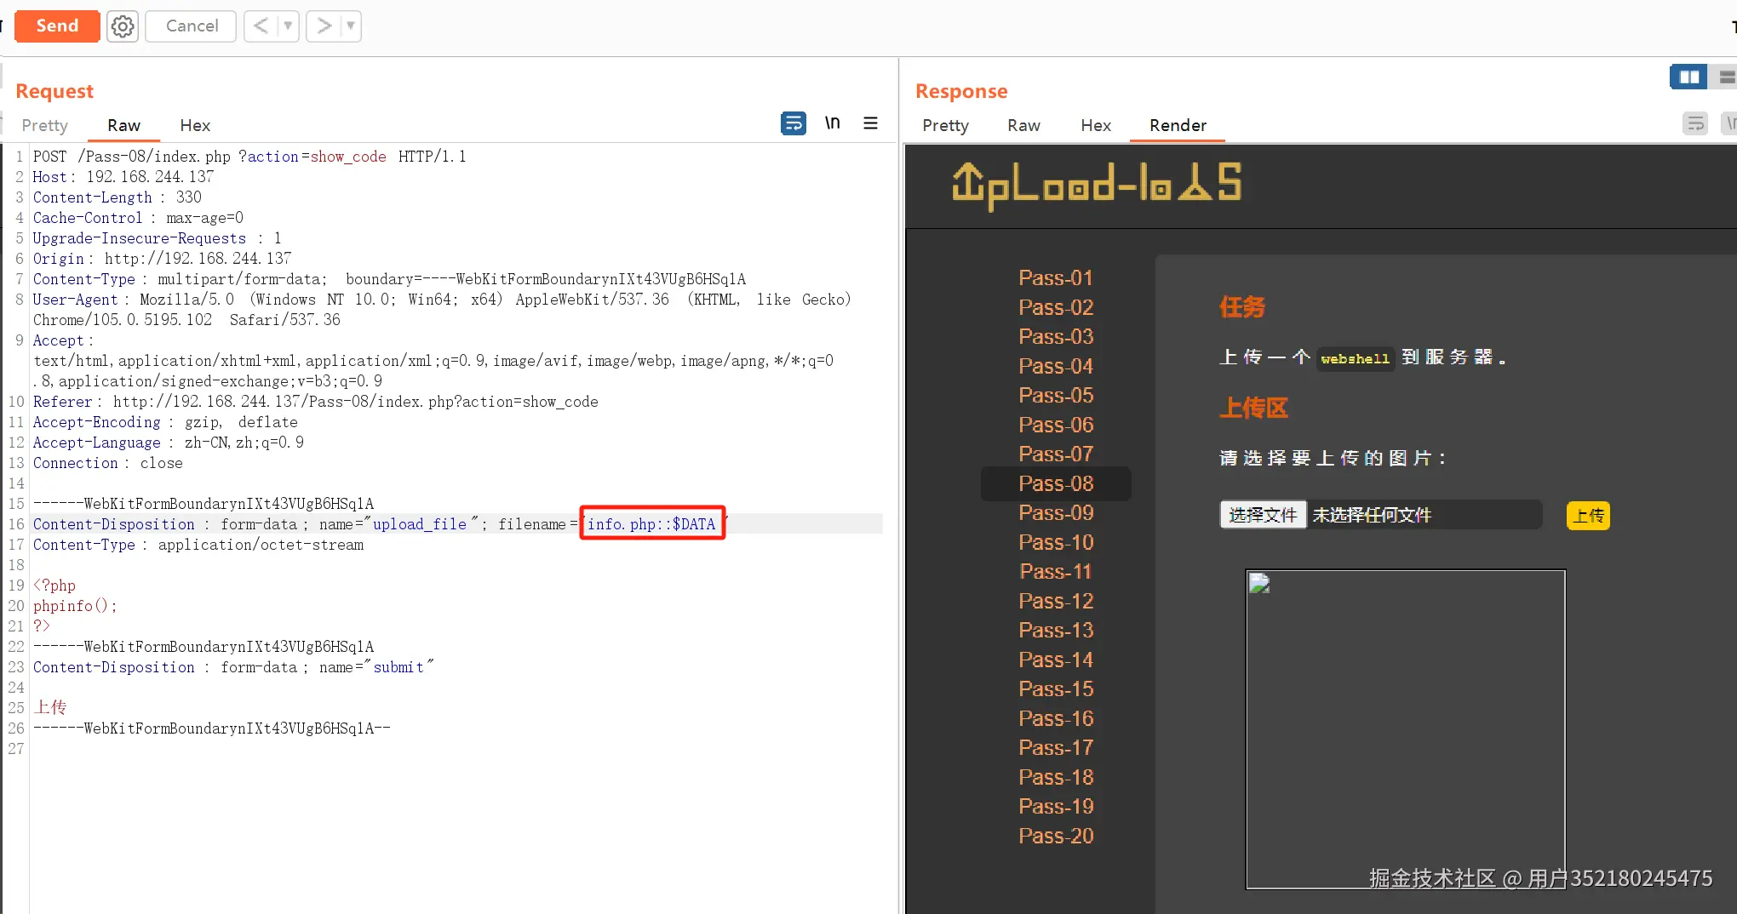Click the broken image icon in the preview
Image resolution: width=1737 pixels, height=914 pixels.
(1259, 584)
